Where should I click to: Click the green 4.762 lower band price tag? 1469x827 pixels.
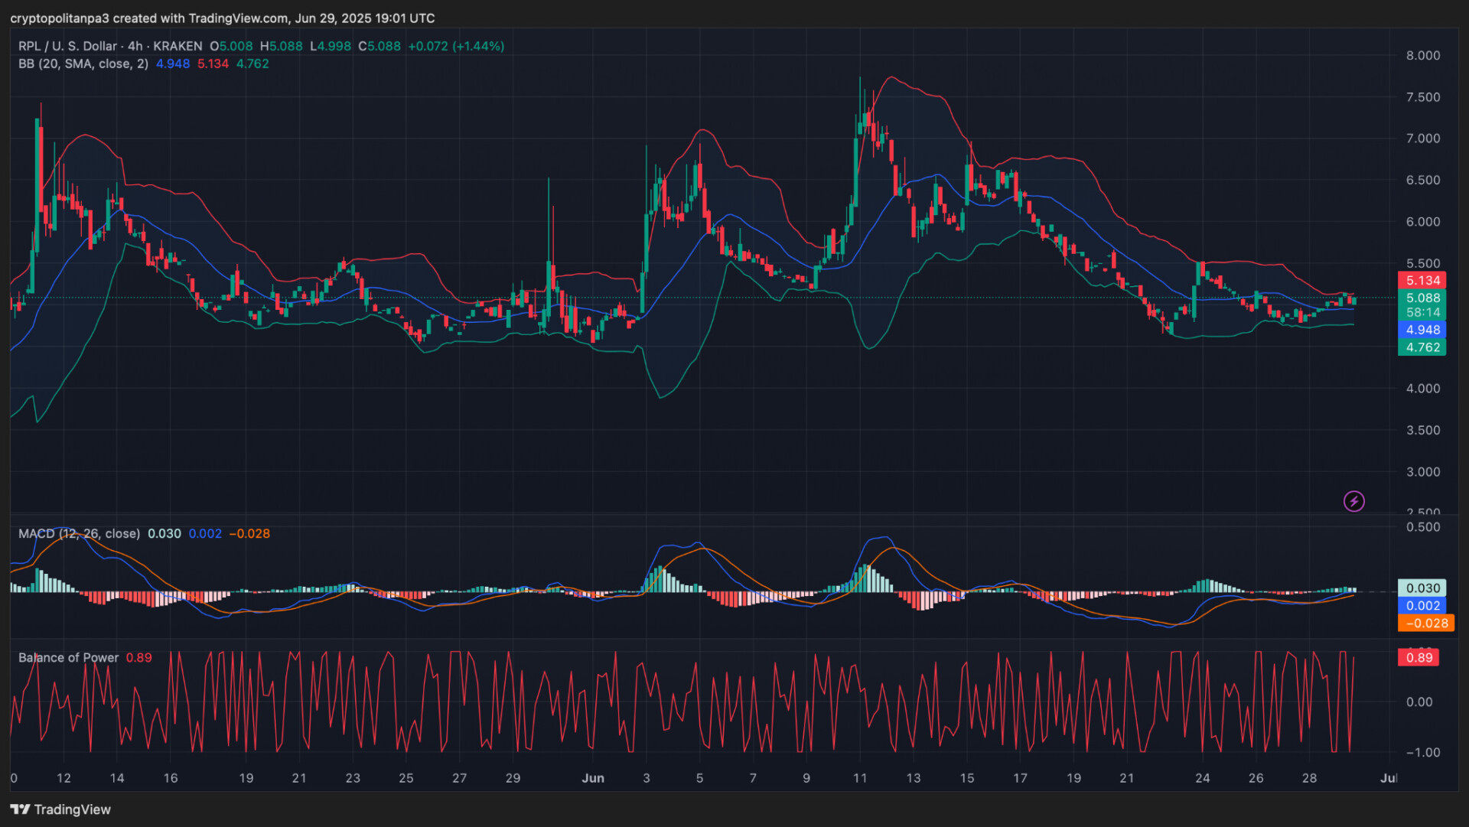click(1422, 347)
